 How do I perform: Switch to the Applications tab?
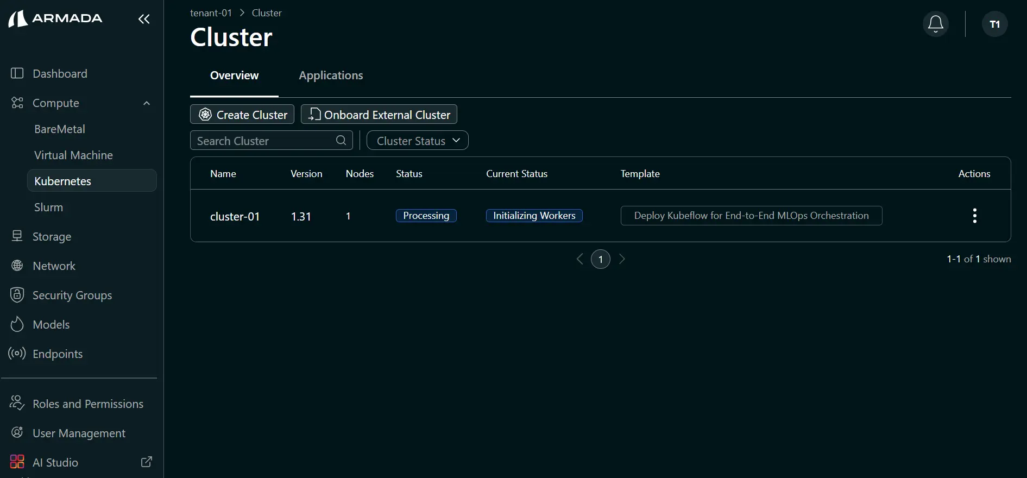tap(331, 76)
